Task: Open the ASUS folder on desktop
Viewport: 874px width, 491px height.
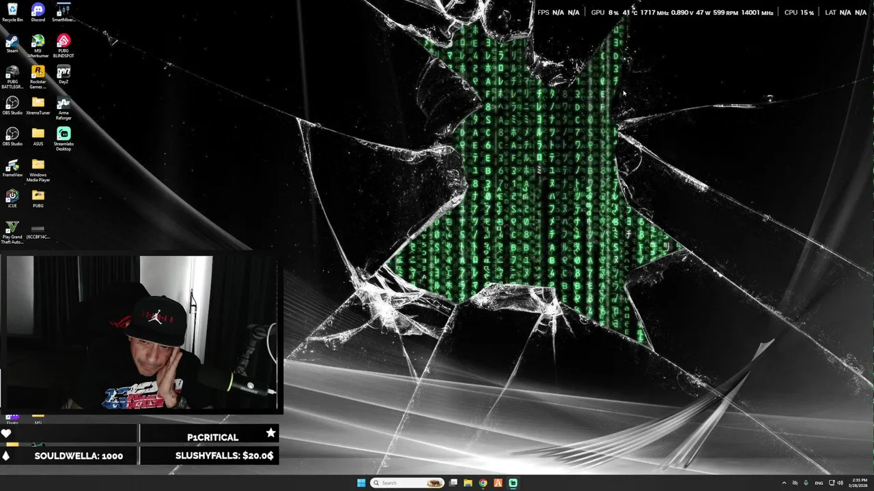Action: 38,137
